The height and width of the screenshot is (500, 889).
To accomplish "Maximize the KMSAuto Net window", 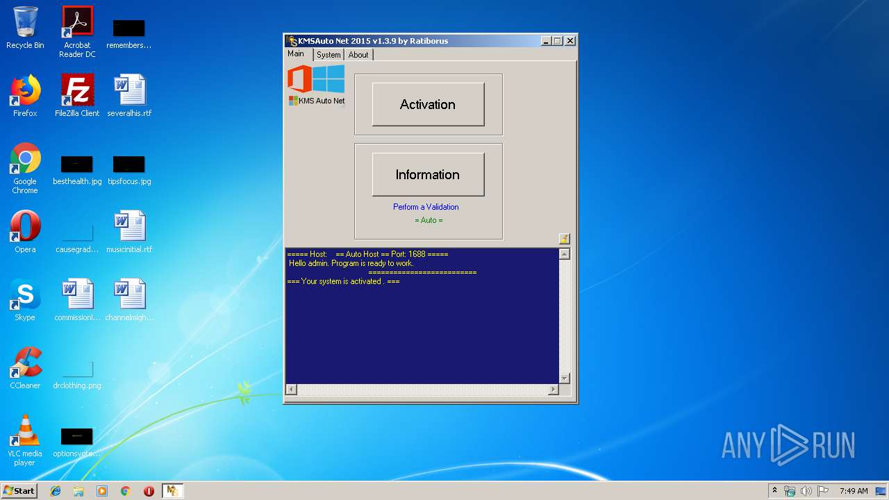I will coord(558,41).
